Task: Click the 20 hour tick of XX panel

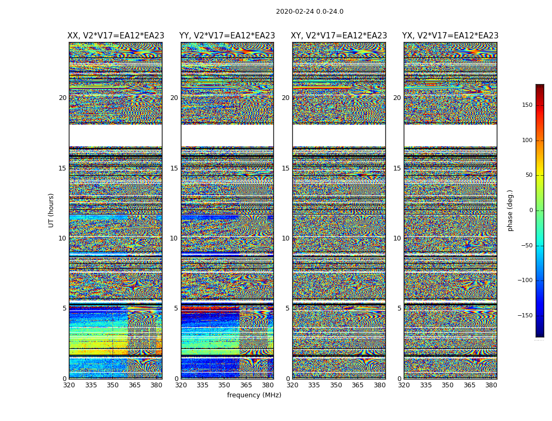Action: (x=63, y=98)
